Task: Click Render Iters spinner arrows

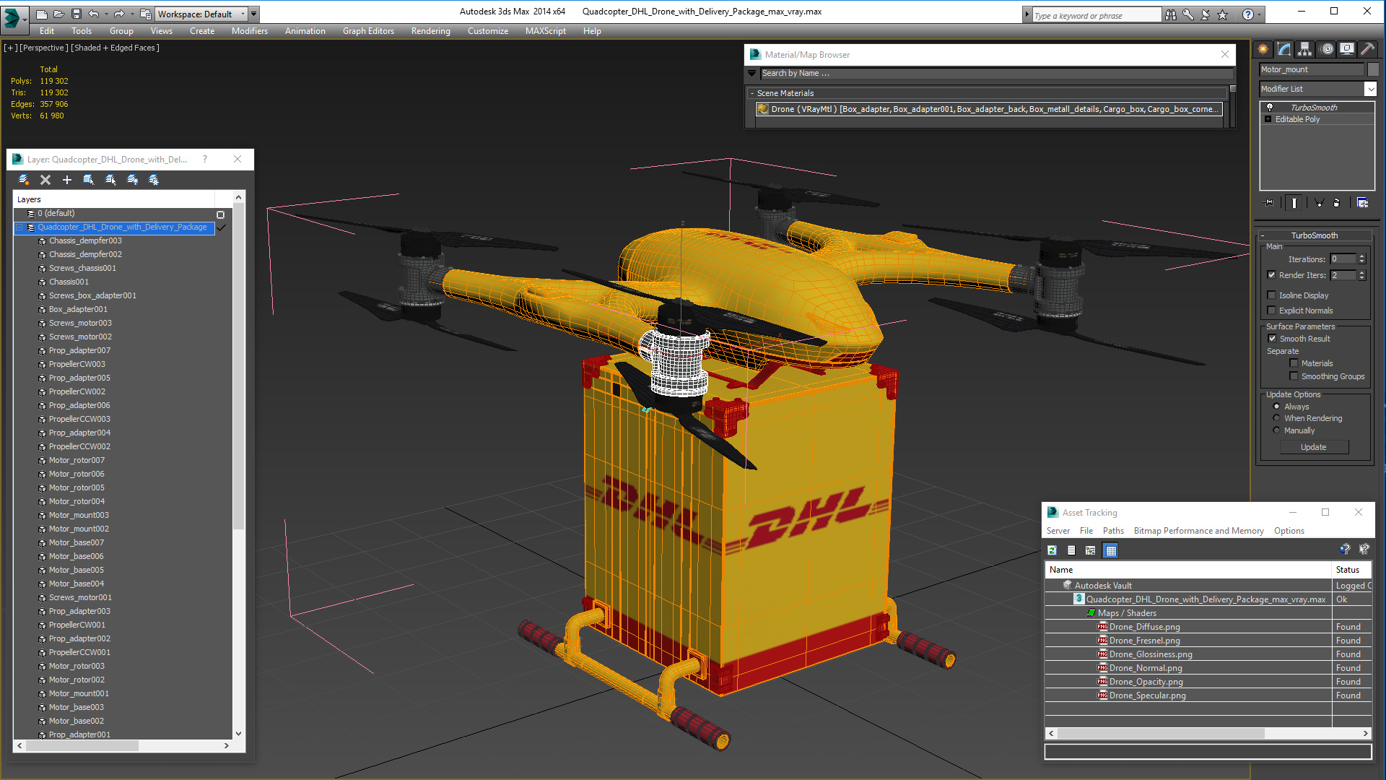Action: (1362, 275)
